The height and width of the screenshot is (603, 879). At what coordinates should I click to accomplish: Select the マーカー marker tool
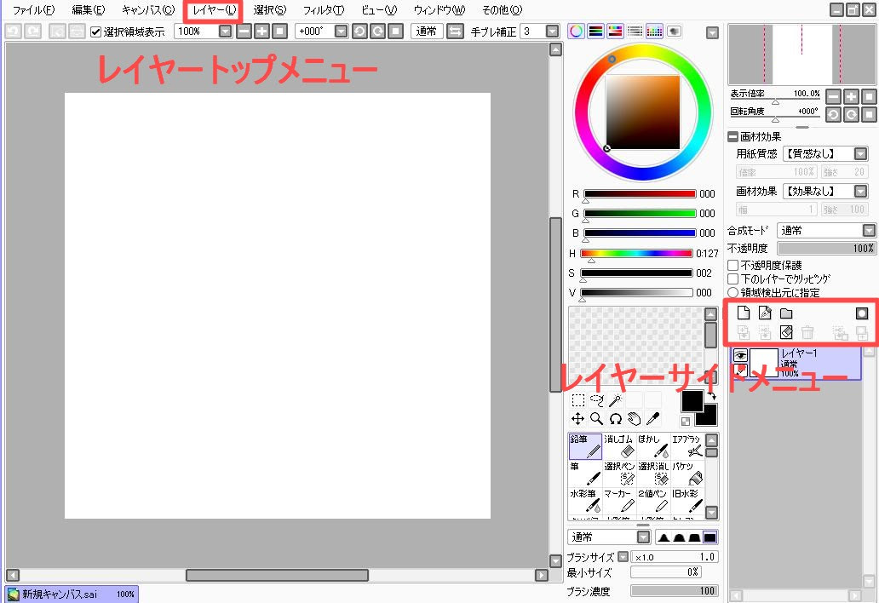[x=619, y=501]
